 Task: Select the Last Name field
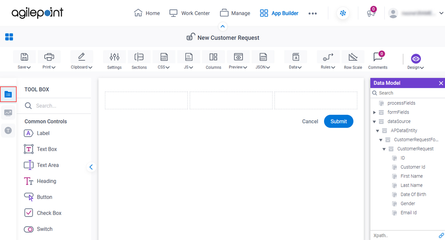[x=412, y=185]
